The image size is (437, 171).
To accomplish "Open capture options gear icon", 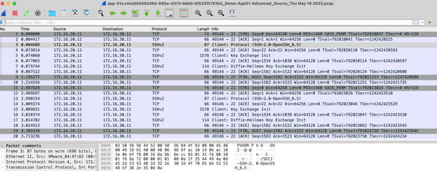I will pos(37,13).
